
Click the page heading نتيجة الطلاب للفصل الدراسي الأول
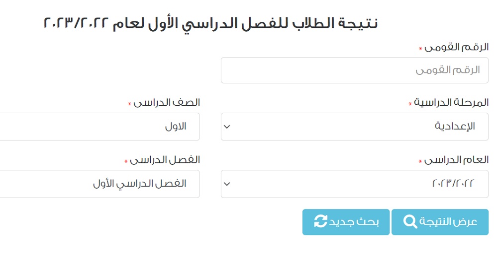coord(211,23)
